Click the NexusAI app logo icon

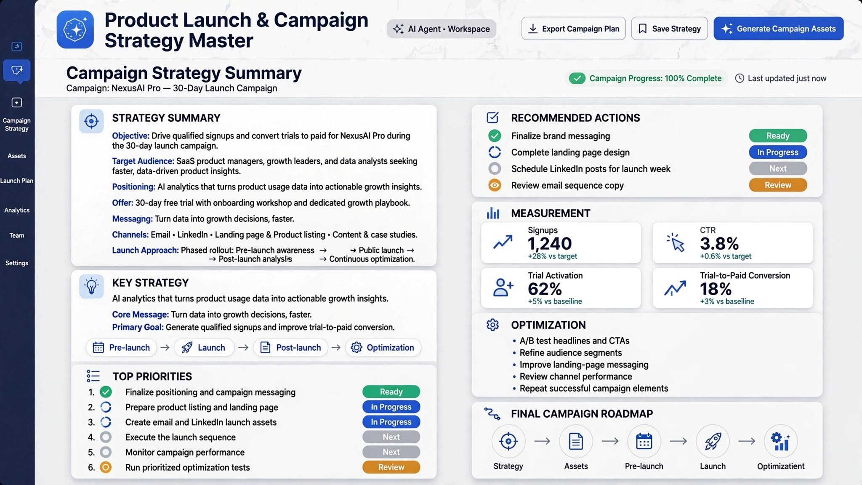coord(75,30)
